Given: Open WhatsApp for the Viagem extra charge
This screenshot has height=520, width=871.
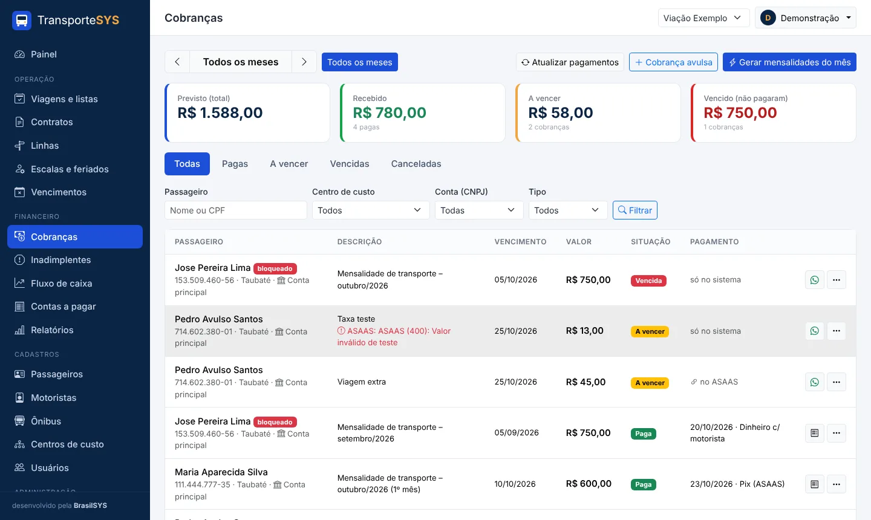Looking at the screenshot, I should click(x=815, y=382).
